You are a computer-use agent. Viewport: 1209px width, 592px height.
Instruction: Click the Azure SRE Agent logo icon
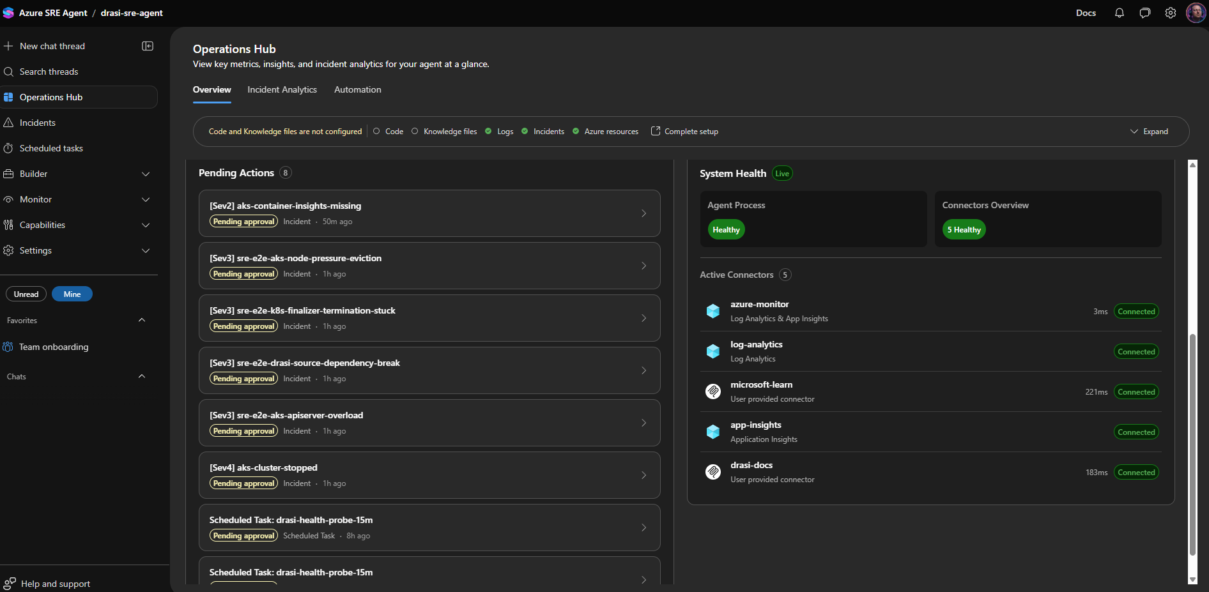coord(8,13)
